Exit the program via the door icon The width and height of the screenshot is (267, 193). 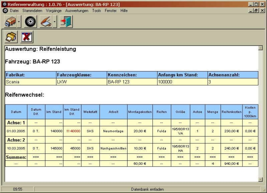coord(66,21)
